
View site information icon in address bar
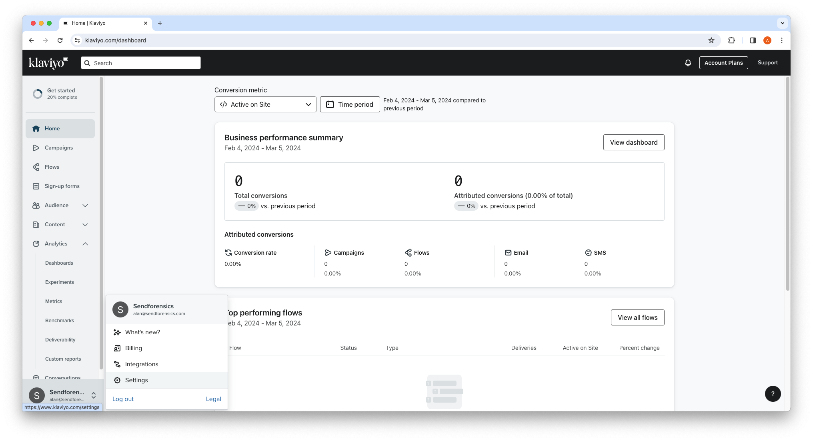pyautogui.click(x=78, y=40)
